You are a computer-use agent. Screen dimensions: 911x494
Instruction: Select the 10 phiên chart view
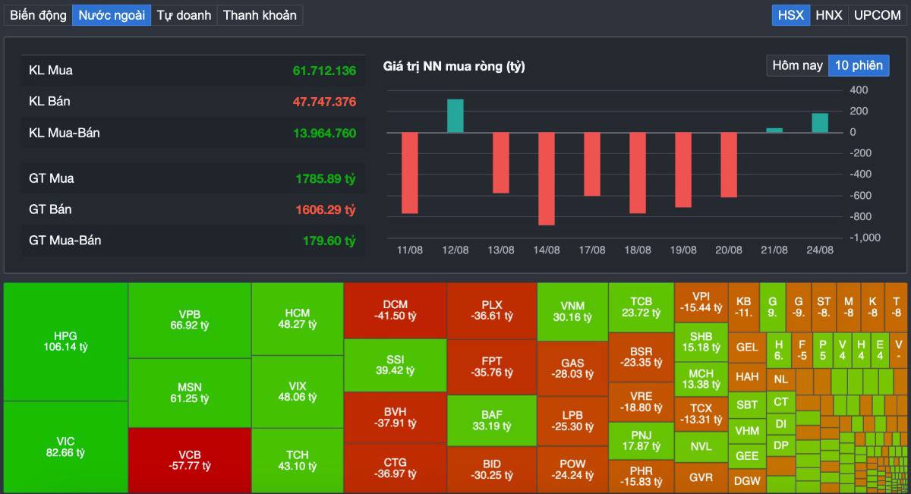point(859,65)
